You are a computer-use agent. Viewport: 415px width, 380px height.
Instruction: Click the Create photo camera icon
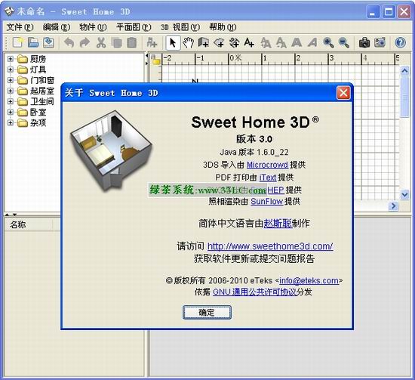pos(364,42)
